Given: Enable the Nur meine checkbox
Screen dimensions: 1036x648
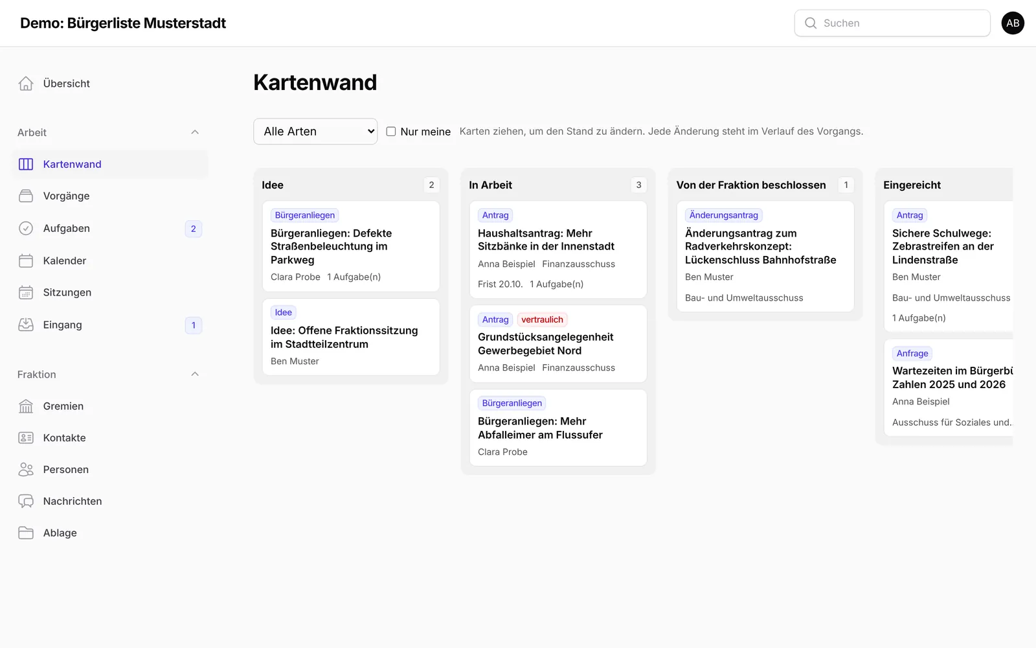Looking at the screenshot, I should [391, 132].
